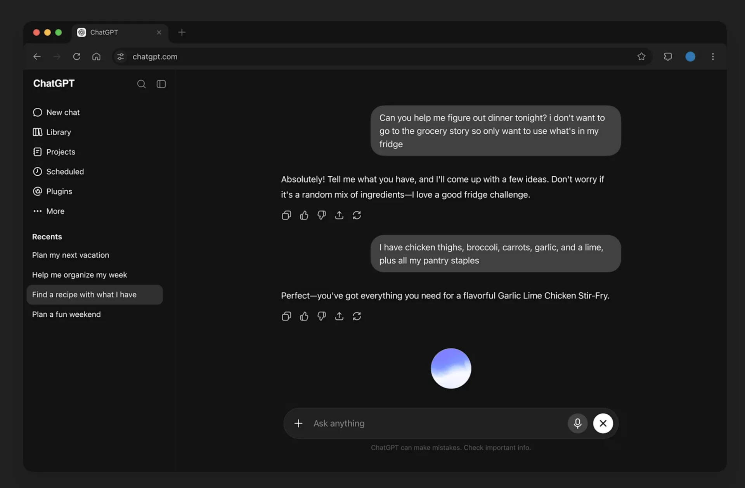Select 'Find a recipe with what I have'
This screenshot has width=745, height=488.
[95, 295]
